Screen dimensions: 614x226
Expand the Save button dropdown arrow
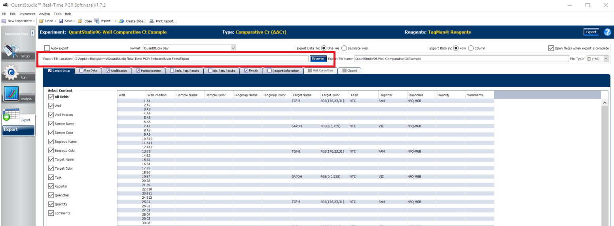coord(74,21)
